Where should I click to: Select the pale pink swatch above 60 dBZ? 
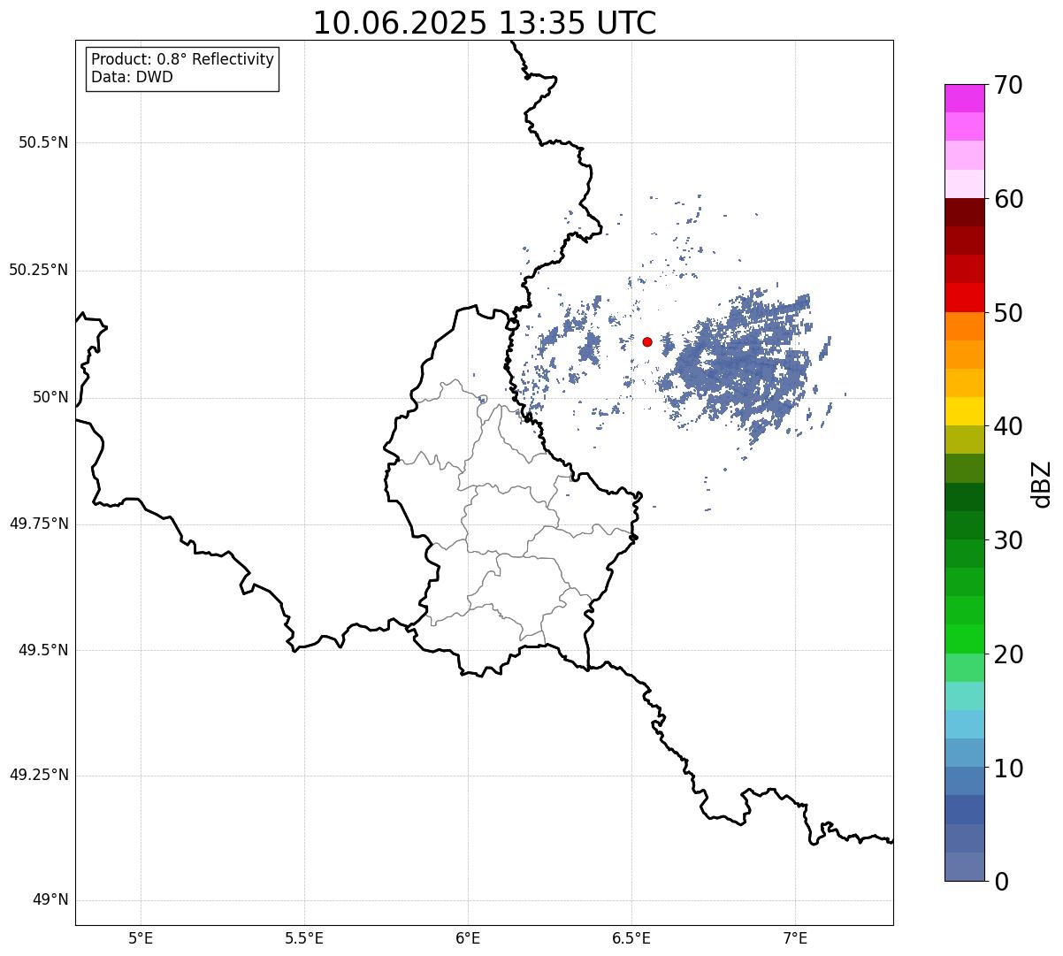tap(965, 184)
